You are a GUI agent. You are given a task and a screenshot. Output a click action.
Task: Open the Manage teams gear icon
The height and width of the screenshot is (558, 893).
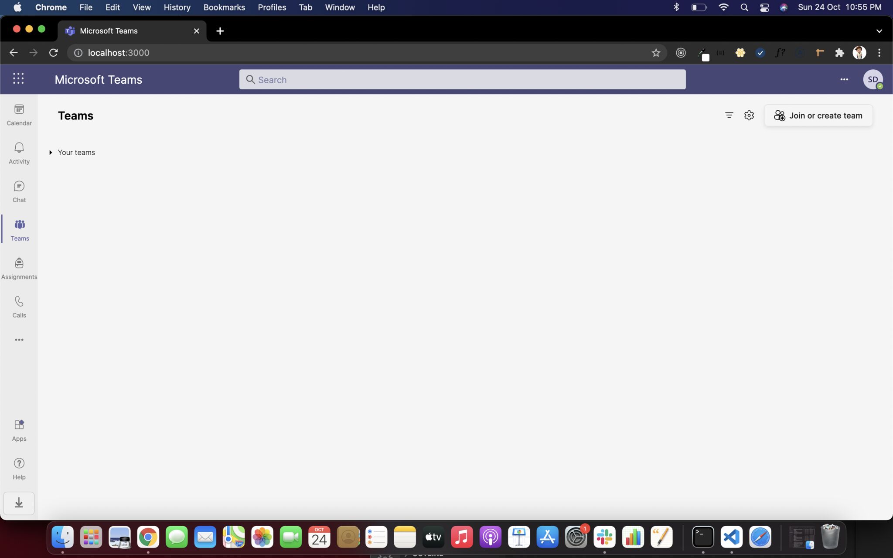(749, 115)
